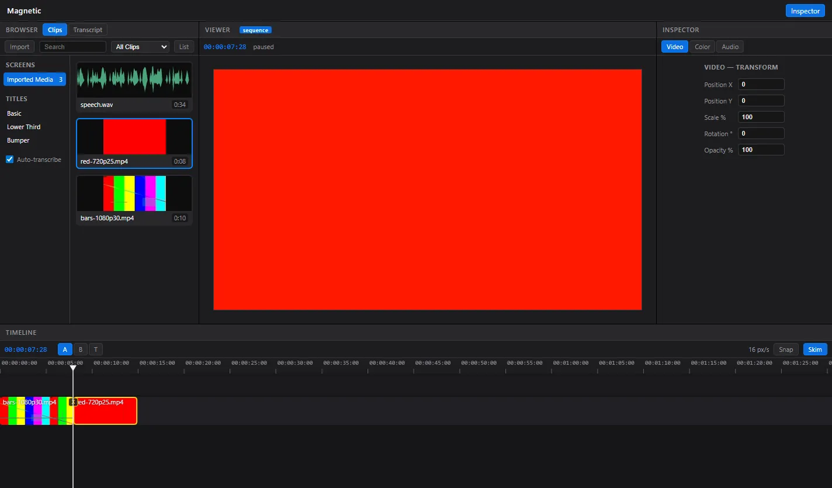Viewport: 832px width, 488px height.
Task: Click the timeline timecode 00:00:07:28
Action: pyautogui.click(x=26, y=349)
